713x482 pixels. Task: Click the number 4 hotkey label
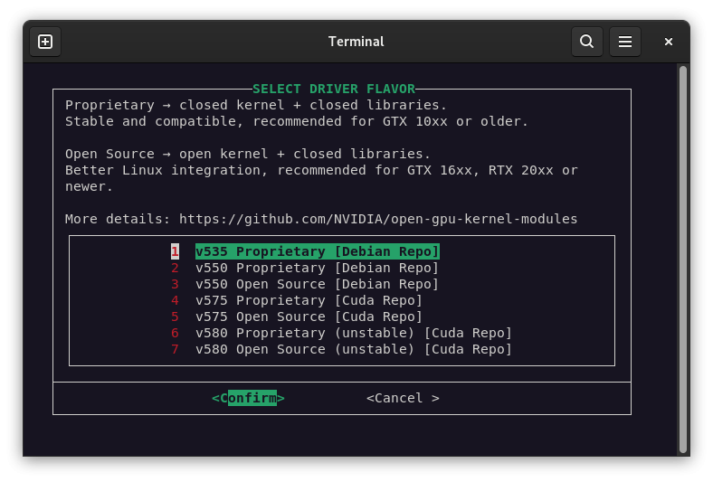(x=175, y=300)
